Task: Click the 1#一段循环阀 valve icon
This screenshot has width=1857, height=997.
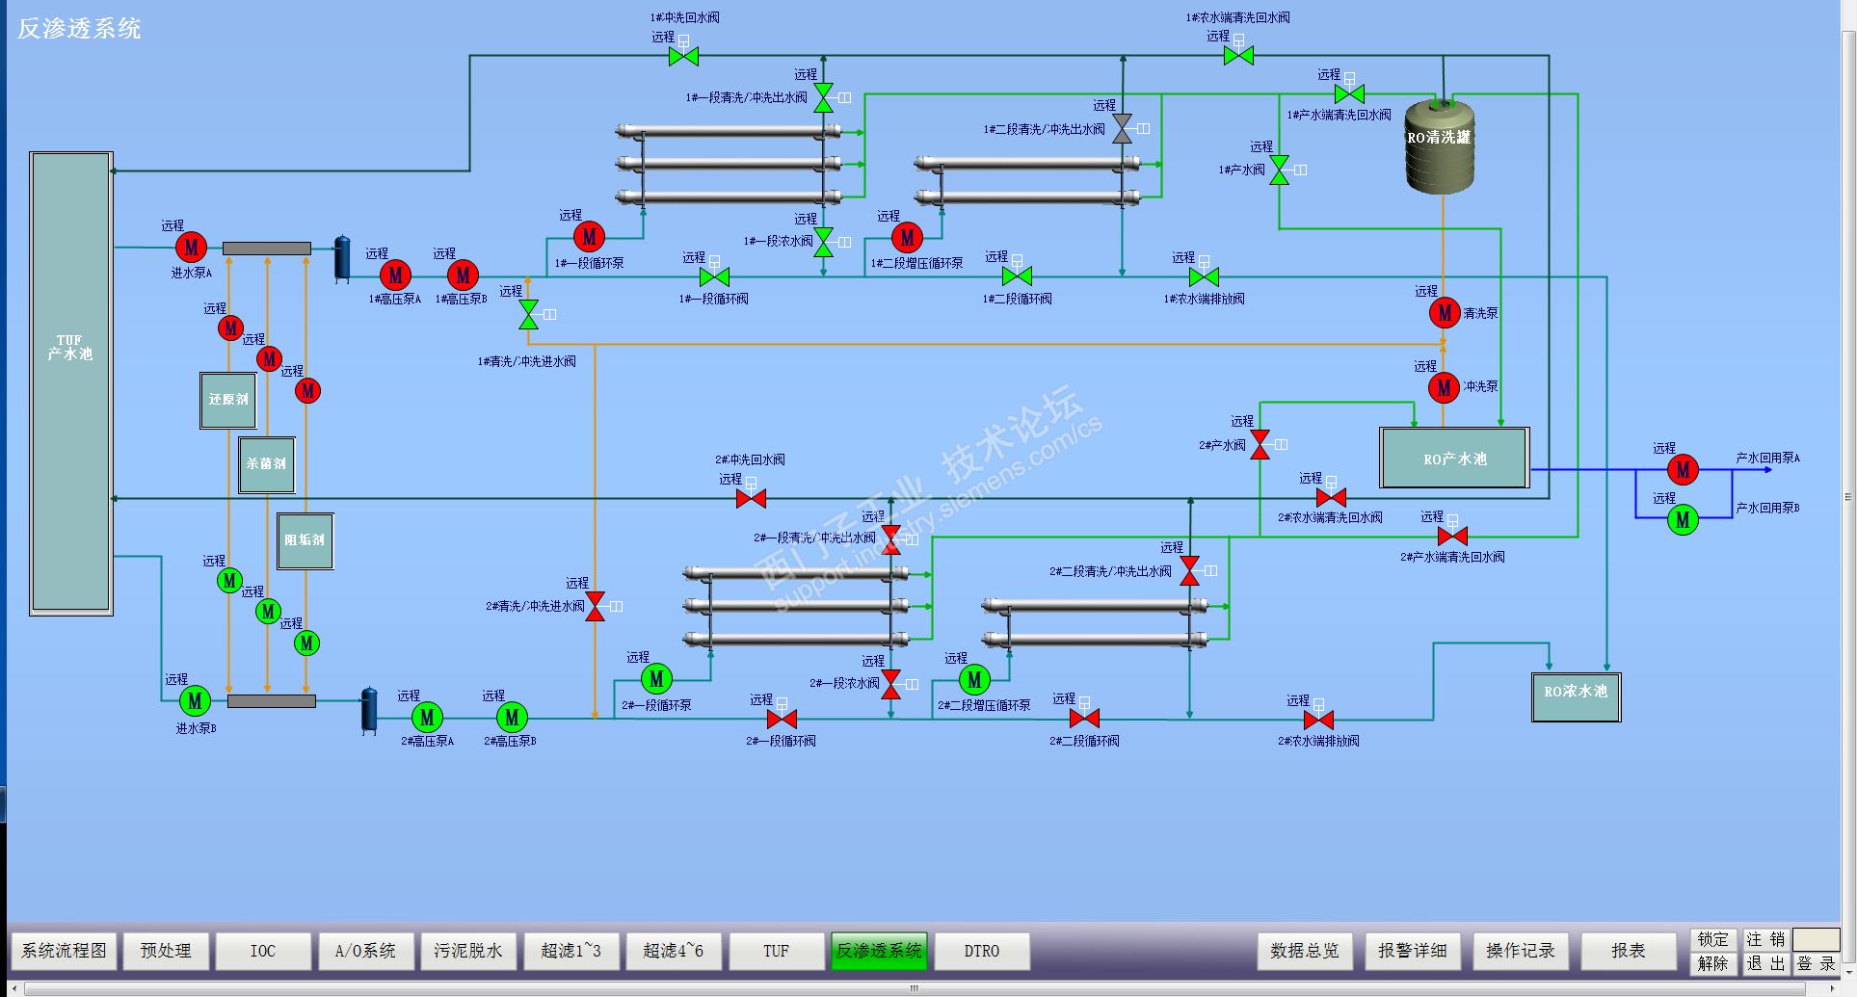Action: 714,277
